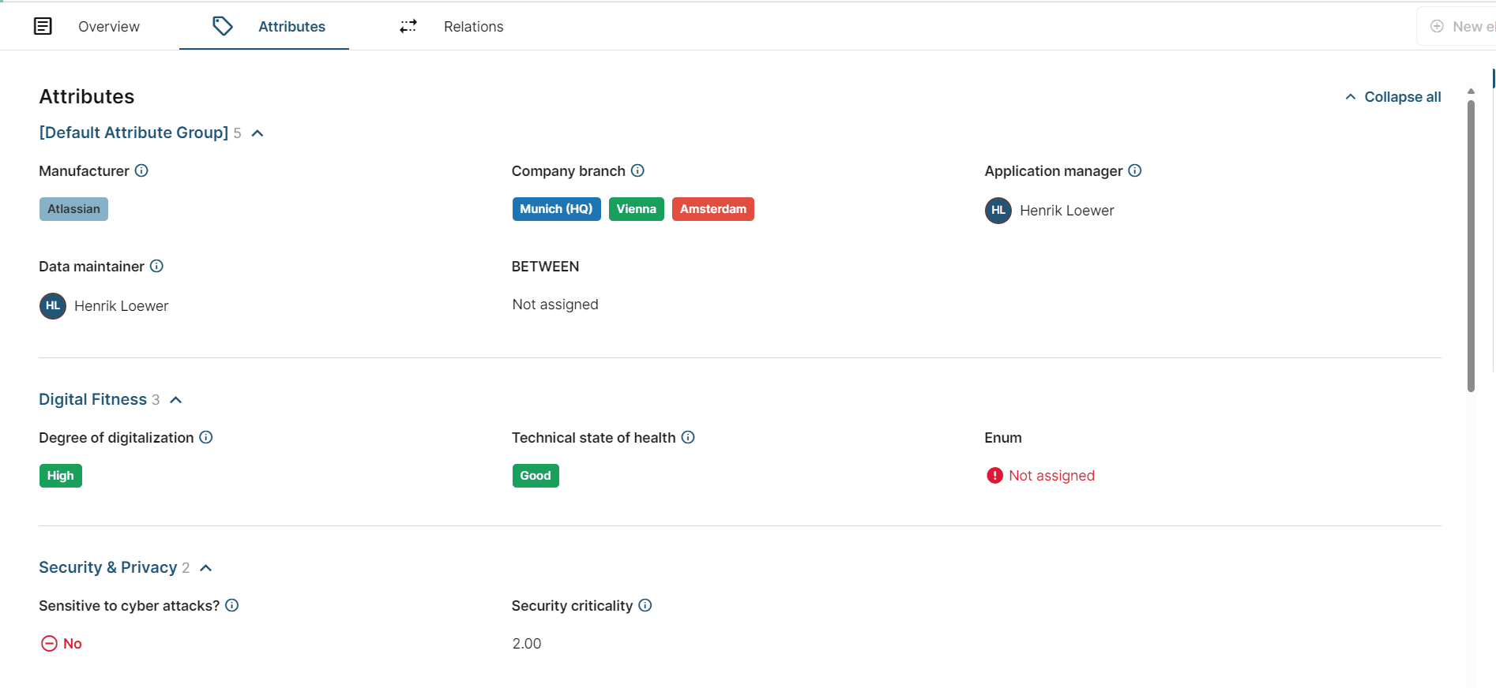Click the Collapse all link
The height and width of the screenshot is (688, 1496).
click(1393, 97)
